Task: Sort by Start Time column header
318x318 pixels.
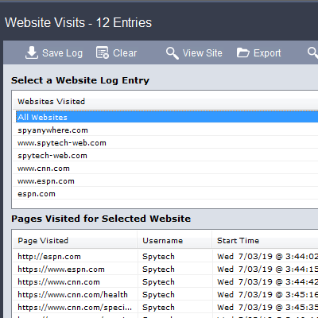Action: tap(266, 240)
